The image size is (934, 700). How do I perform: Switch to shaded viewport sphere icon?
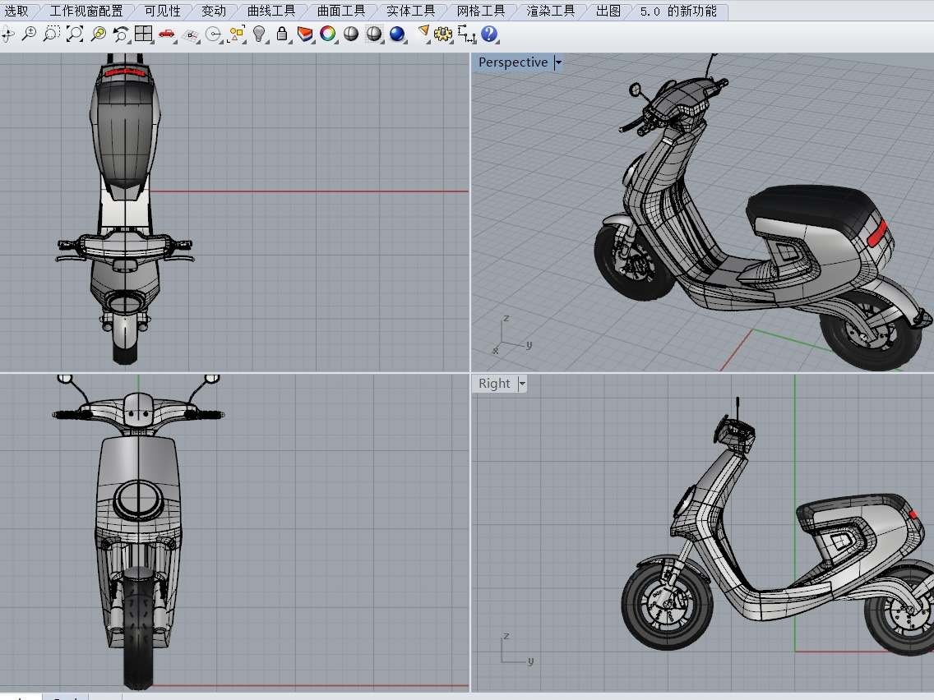(351, 34)
